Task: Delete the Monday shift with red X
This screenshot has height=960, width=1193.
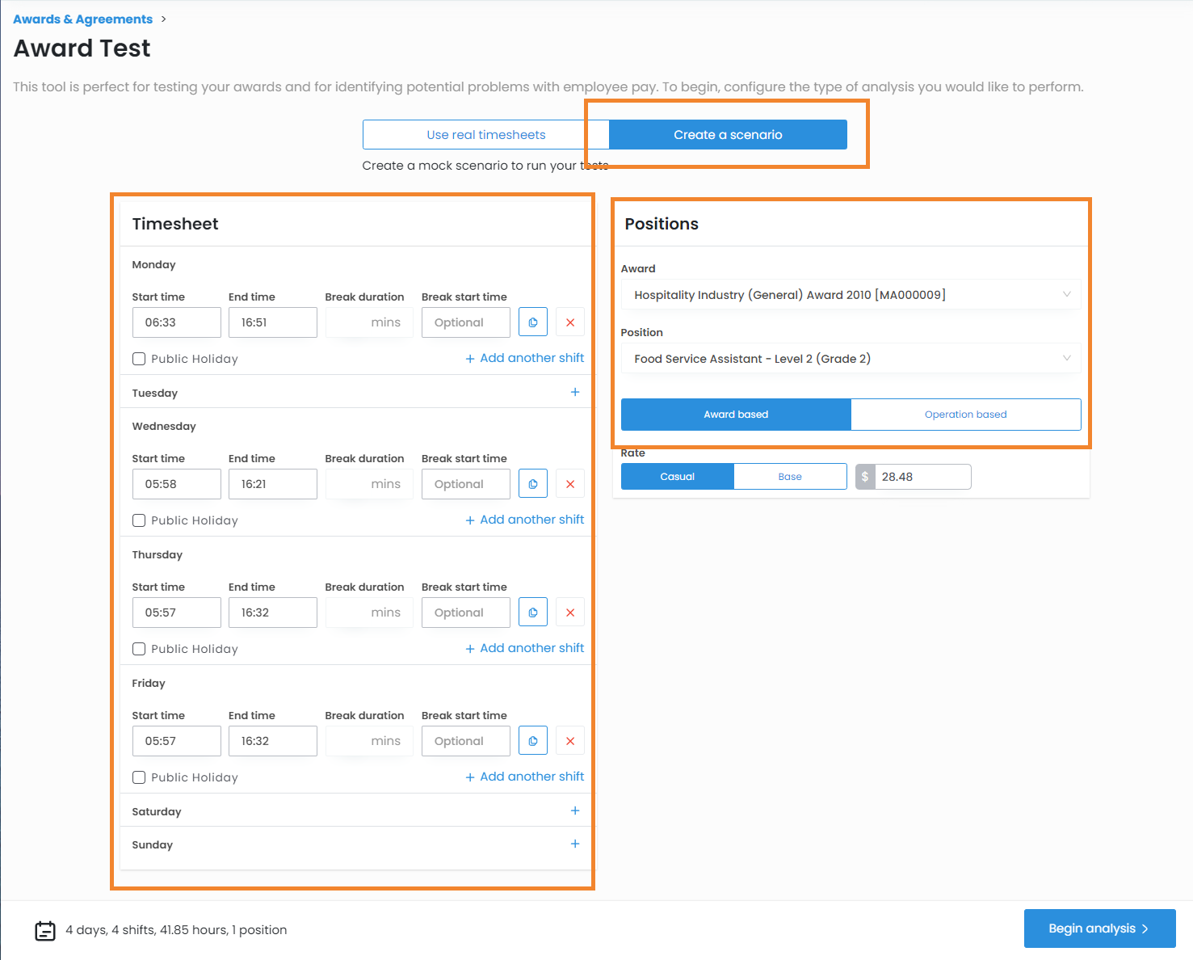Action: click(x=570, y=322)
